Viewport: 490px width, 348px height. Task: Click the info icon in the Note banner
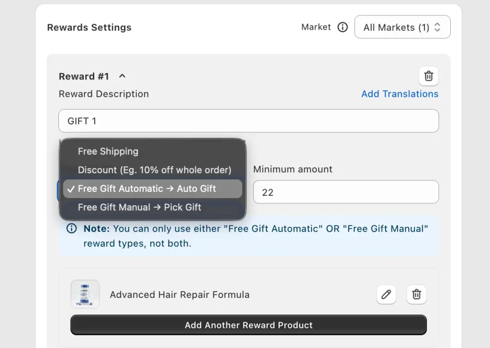pyautogui.click(x=71, y=229)
